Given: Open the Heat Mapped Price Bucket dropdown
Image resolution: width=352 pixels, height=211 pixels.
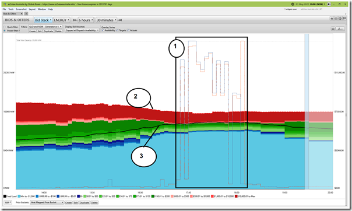Looking at the screenshot, I should point(47,202).
